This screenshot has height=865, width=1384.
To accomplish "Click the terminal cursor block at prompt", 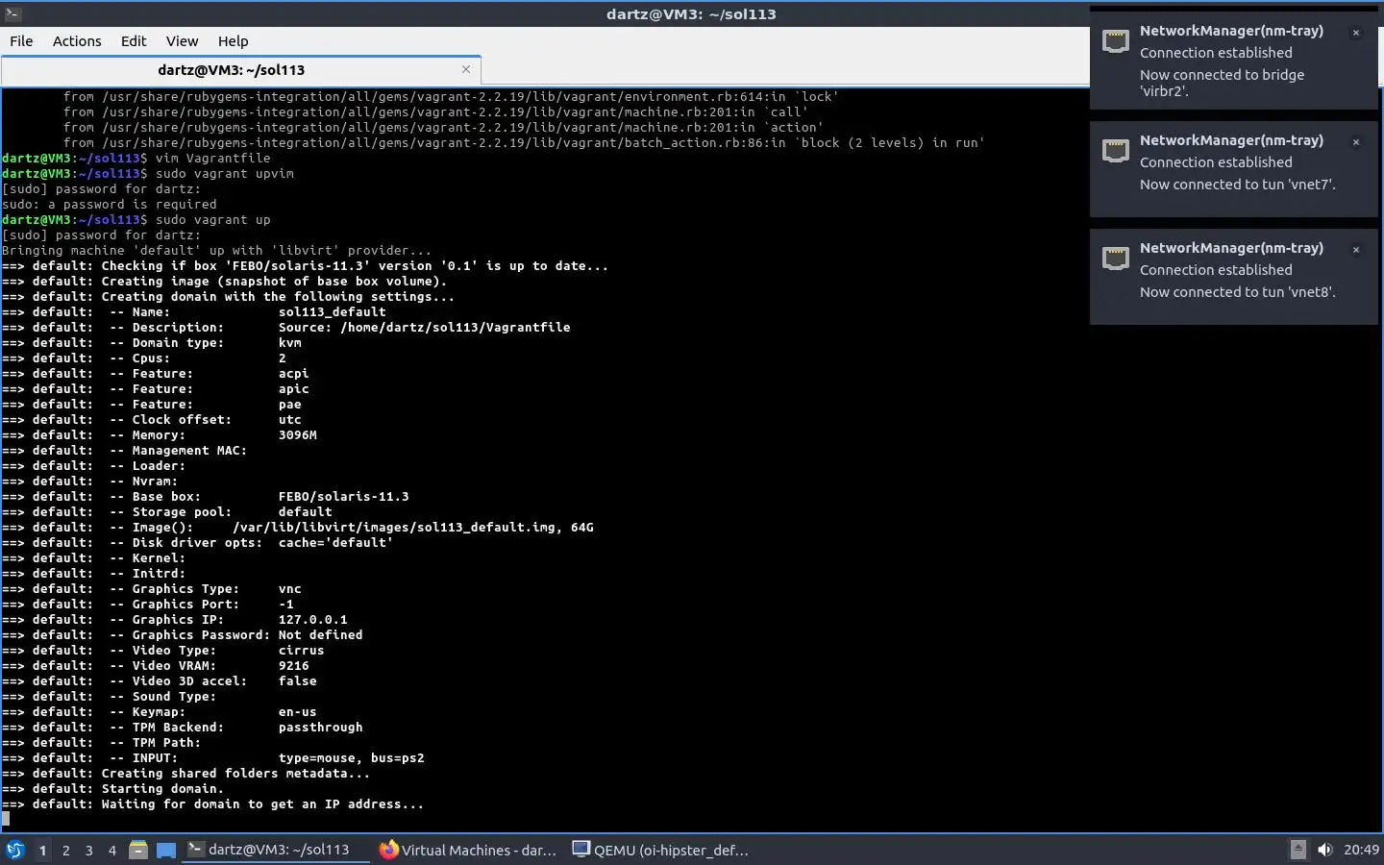I will (6, 820).
